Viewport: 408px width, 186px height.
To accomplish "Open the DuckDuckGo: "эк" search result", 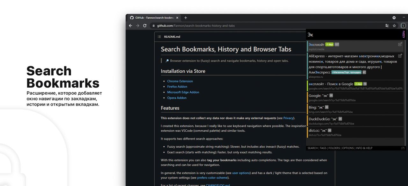I will [x=355, y=120].
